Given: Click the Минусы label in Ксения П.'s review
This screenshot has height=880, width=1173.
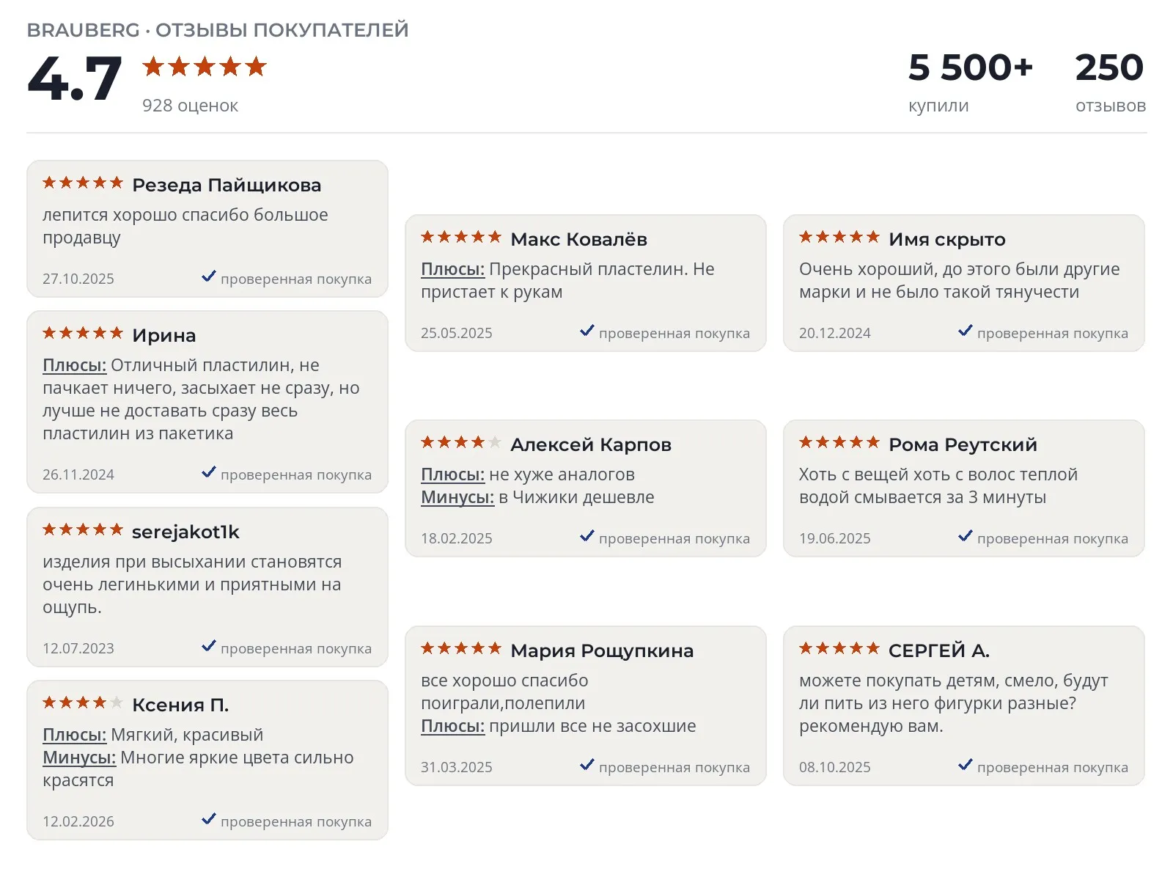Looking at the screenshot, I should [x=79, y=758].
